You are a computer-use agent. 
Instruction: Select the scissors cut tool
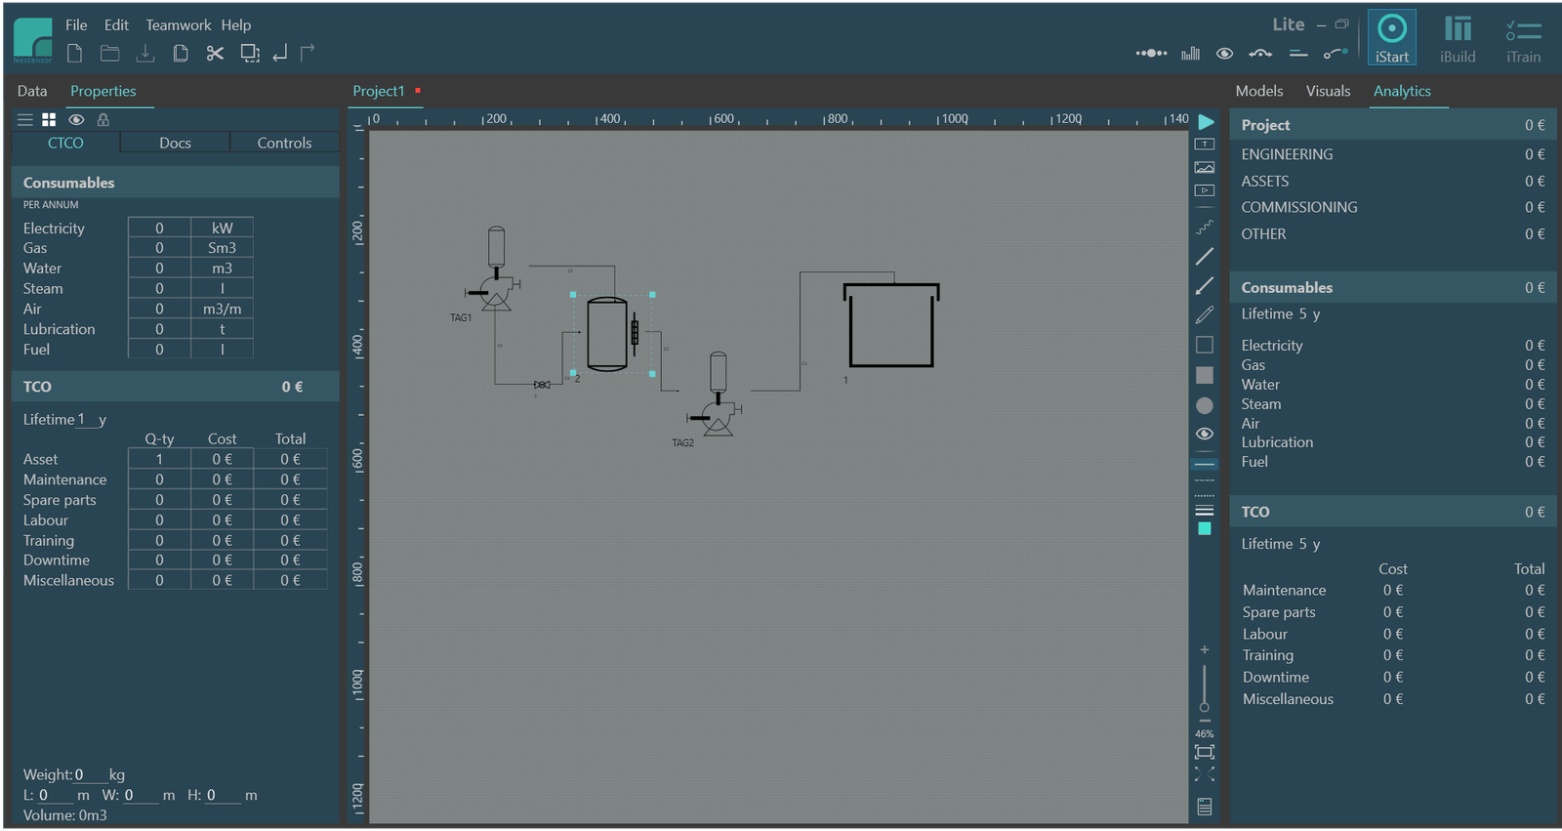pyautogui.click(x=215, y=54)
